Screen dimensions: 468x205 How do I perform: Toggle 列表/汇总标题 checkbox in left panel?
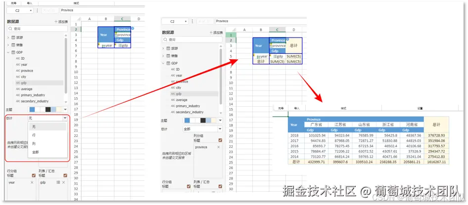point(65,175)
